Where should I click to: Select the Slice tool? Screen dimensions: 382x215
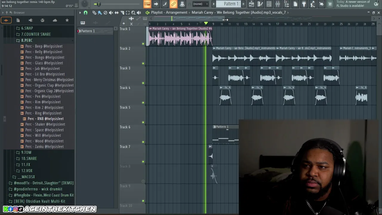(122, 13)
